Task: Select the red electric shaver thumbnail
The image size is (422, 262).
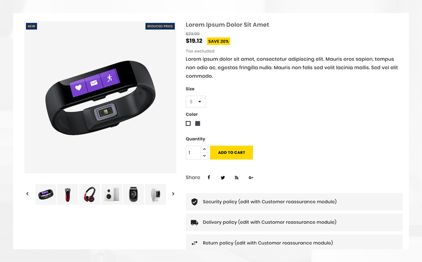Action: [67, 194]
